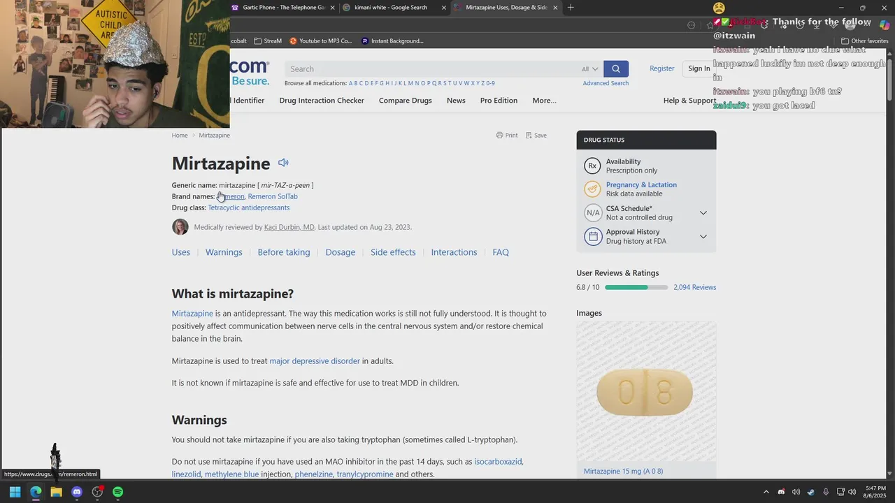
Task: Open a new browser tab with plus icon
Action: tap(571, 8)
